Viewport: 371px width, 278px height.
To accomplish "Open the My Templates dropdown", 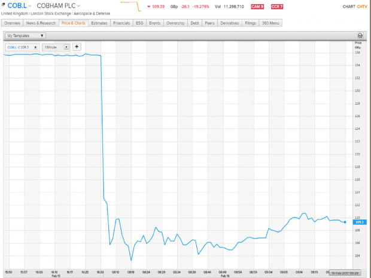I will (25, 35).
